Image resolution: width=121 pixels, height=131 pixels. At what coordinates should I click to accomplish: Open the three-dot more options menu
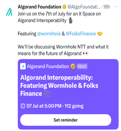(x=116, y=7)
